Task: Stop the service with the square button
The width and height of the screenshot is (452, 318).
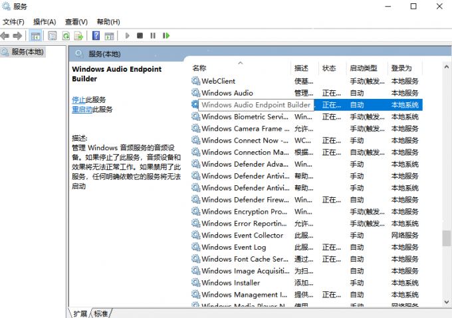Action: [140, 36]
